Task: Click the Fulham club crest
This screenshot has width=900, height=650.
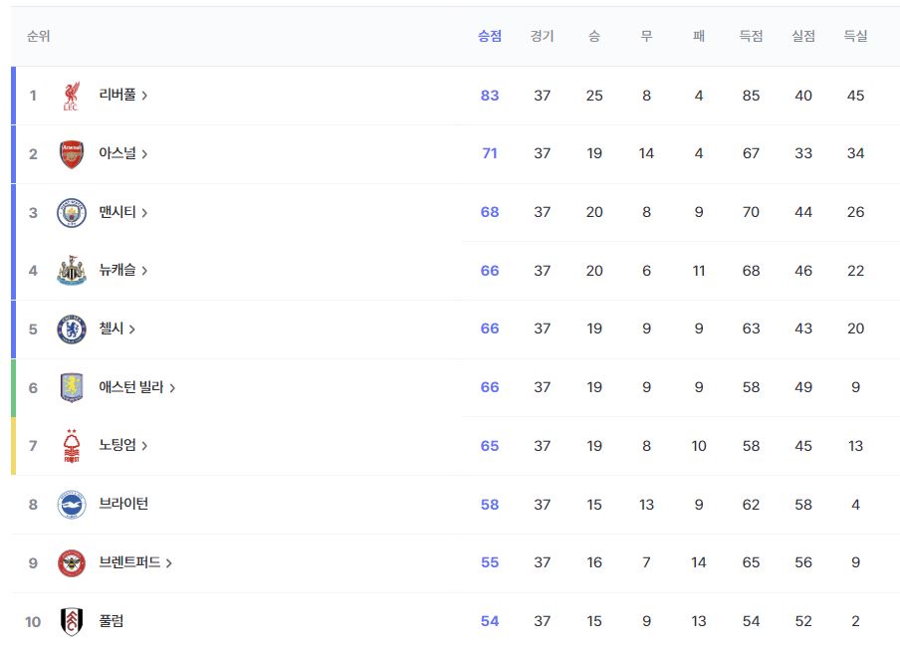Action: pos(71,621)
